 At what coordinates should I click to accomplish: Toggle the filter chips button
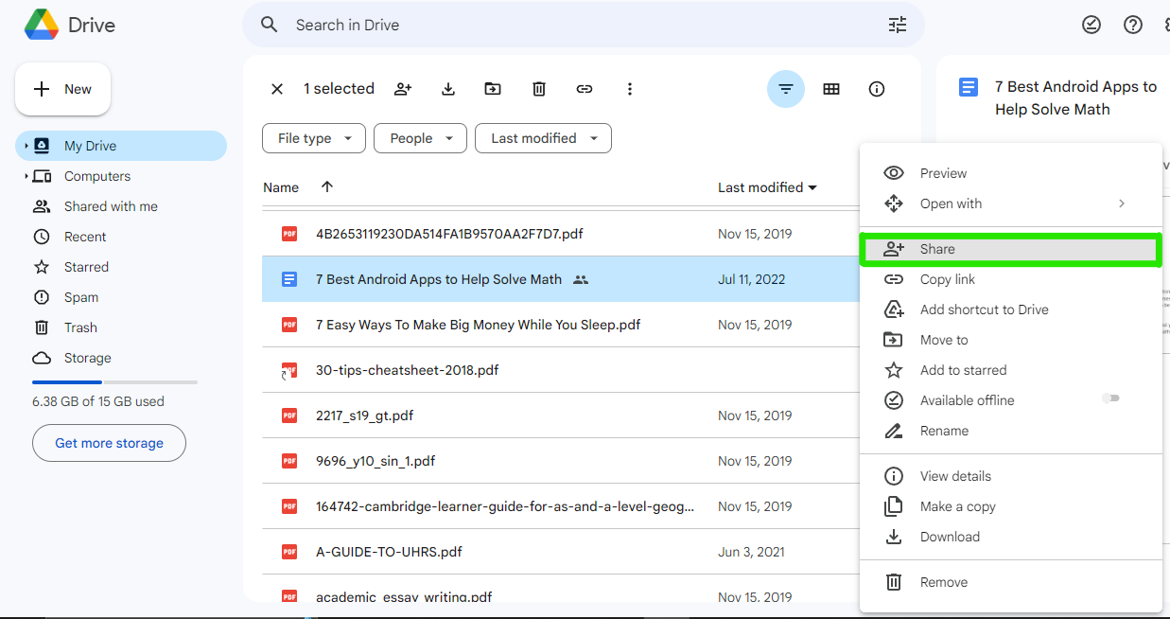point(785,89)
